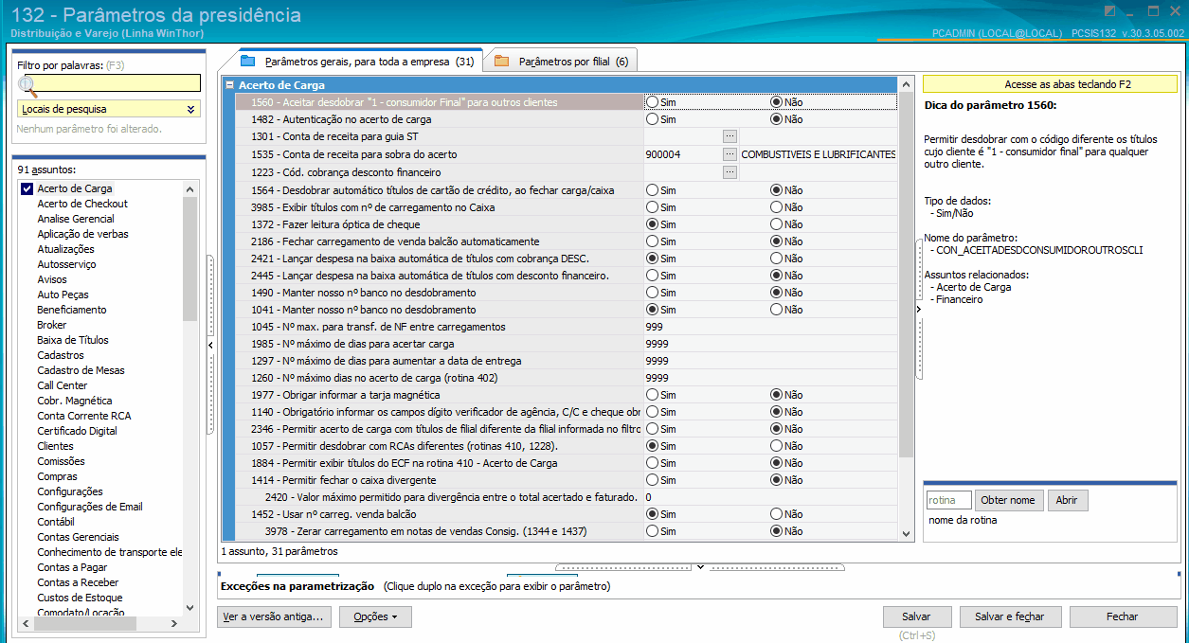Image resolution: width=1189 pixels, height=643 pixels.
Task: Select Acerto de Checkout in the subjects list
Action: pos(82,204)
